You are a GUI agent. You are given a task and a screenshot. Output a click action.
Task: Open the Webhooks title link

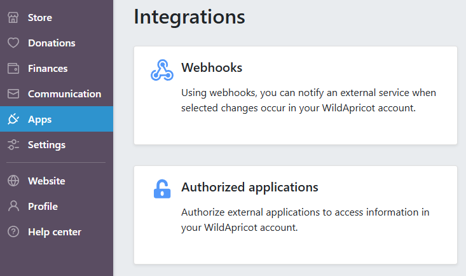click(212, 67)
